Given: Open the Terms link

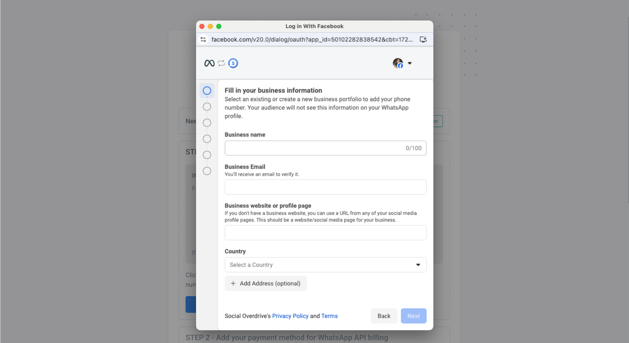Looking at the screenshot, I should tap(329, 316).
